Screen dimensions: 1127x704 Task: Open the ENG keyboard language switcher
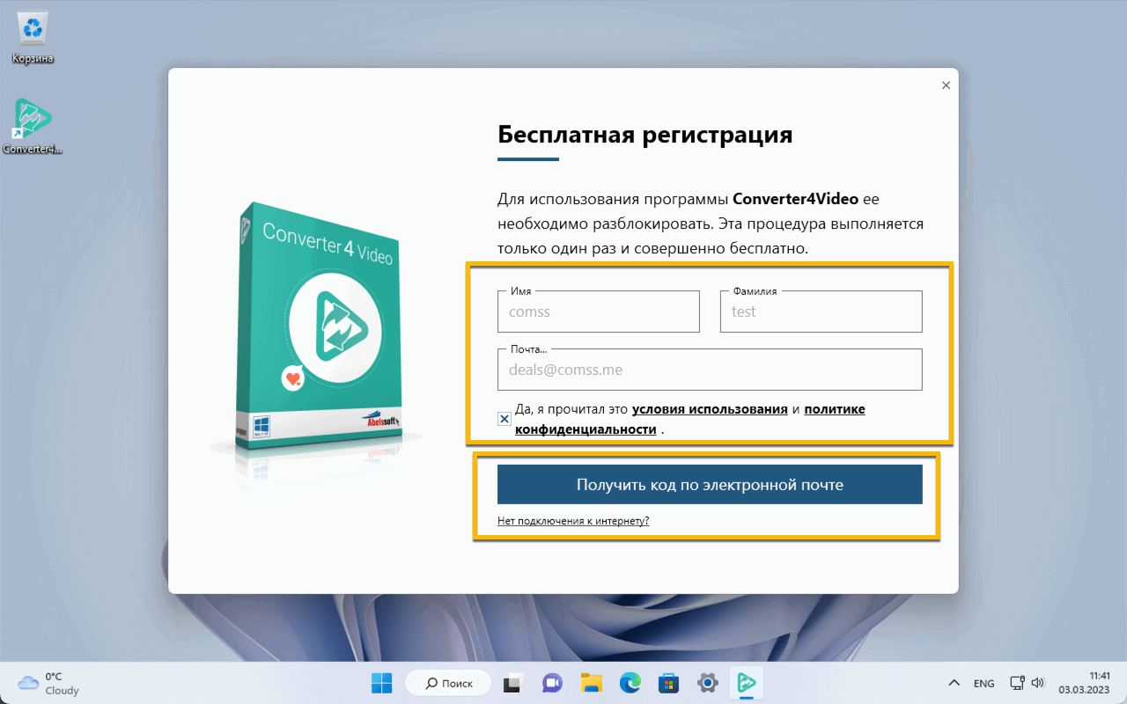point(983,682)
